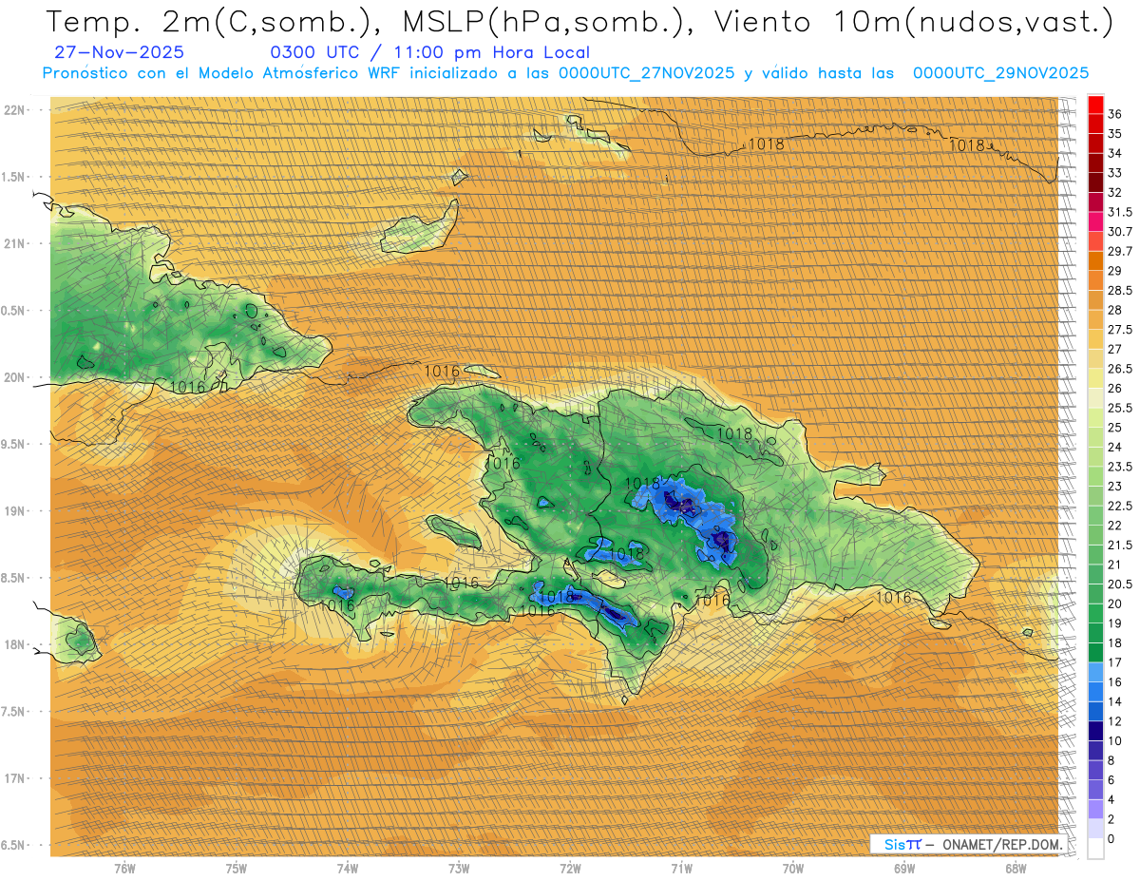
Task: Click the '30.7' colorbar label
Action: tap(1120, 232)
